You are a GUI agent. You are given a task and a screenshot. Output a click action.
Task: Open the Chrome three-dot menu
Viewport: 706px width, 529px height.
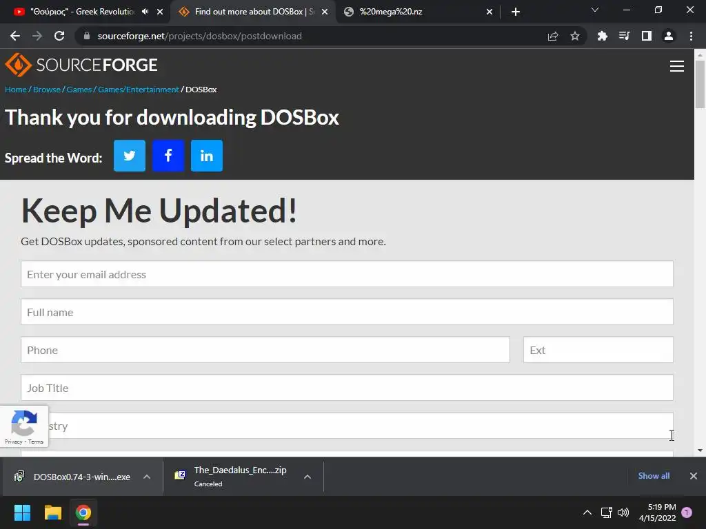[691, 36]
